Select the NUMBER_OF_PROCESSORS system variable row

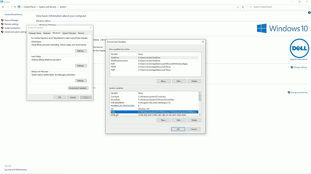point(154,106)
